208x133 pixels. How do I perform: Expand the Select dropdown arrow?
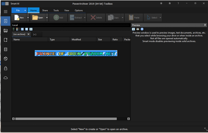(x=160, y=17)
